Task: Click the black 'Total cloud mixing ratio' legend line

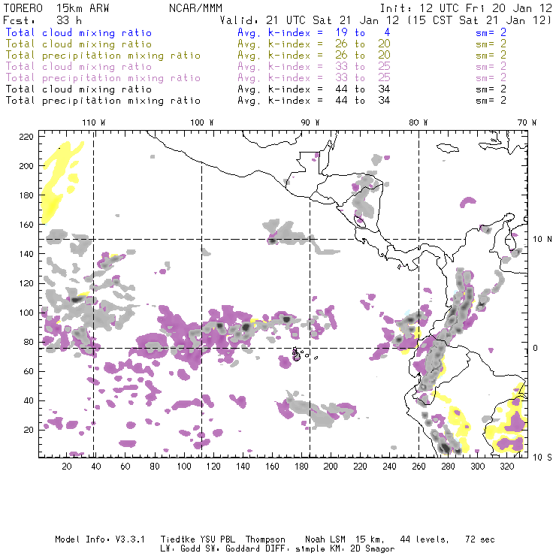Action: tap(79, 89)
